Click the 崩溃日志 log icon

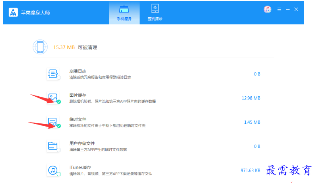pos(52,74)
